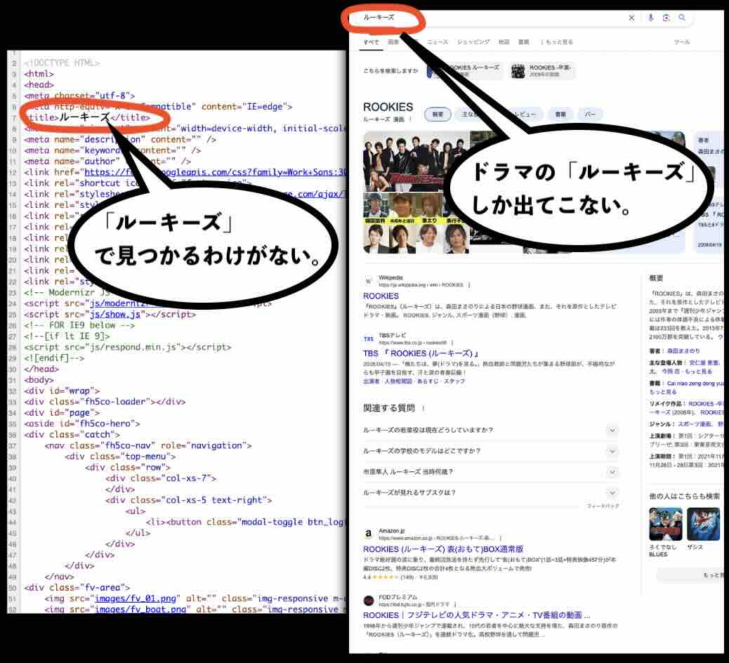Click the ろくでなしBLUES thumbnail
This screenshot has width=729, height=663.
[664, 524]
